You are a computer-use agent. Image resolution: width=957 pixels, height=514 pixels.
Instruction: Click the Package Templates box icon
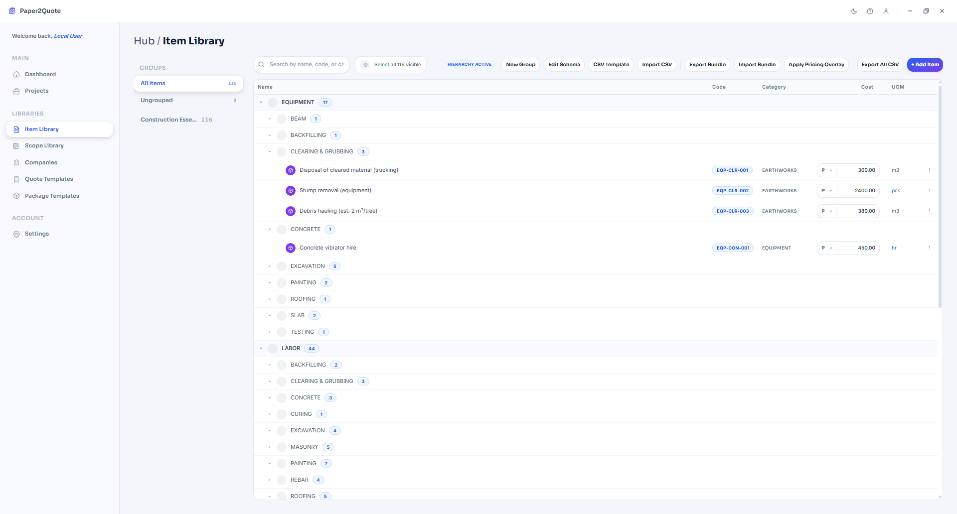[x=16, y=196]
